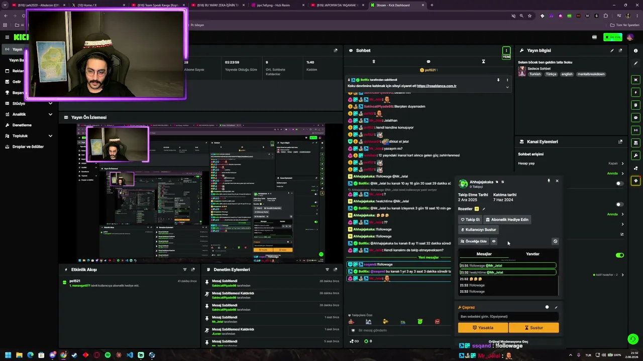643x361 pixels.
Task: Click the mentalbreakdown stream tag
Action: (x=590, y=74)
